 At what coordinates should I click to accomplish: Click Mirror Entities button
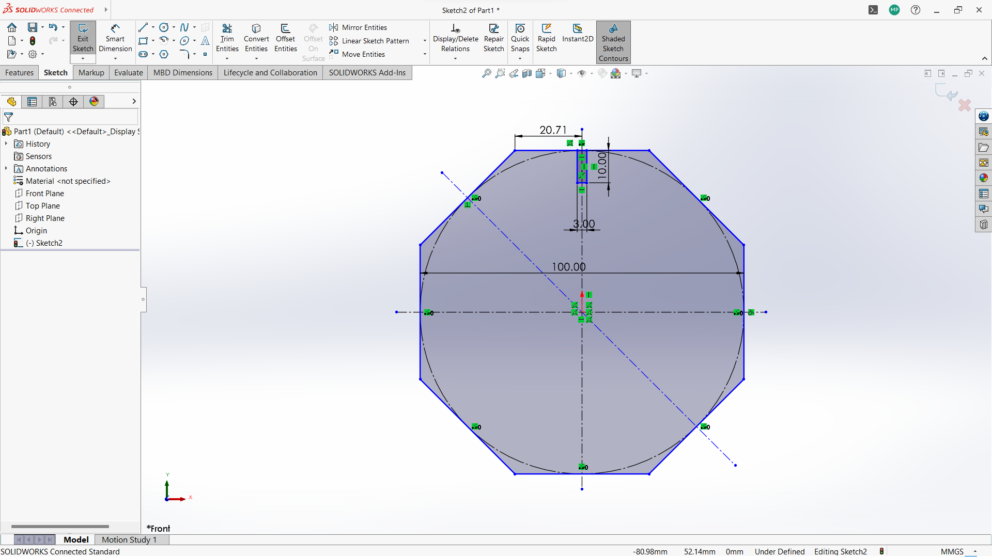pyautogui.click(x=358, y=27)
